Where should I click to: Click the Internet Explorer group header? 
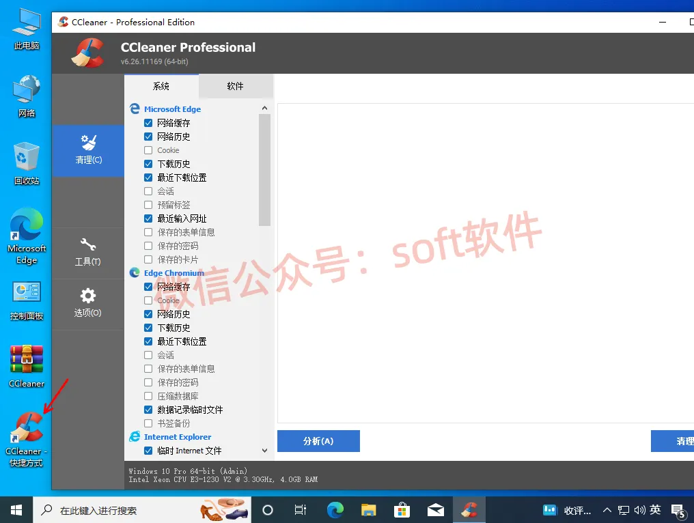(x=178, y=437)
